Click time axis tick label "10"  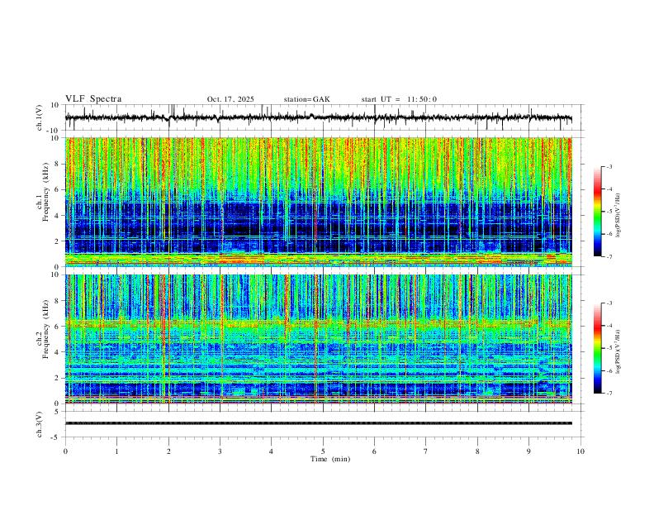pos(581,451)
